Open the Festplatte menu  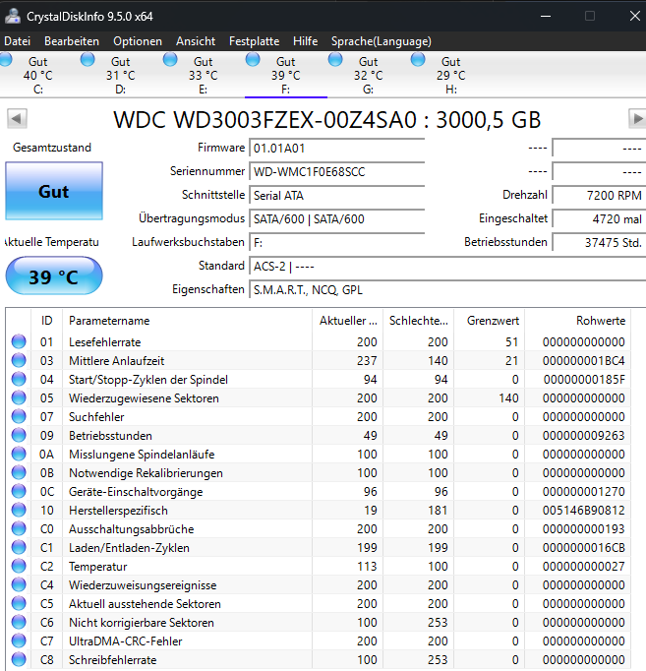pos(254,41)
